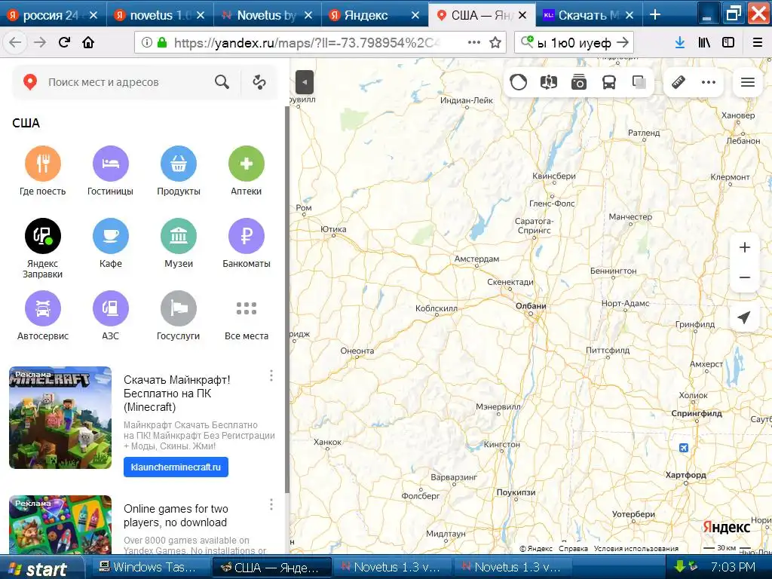Click the airport marker near Хартфорд
Screen dimensions: 772x579
coord(683,448)
